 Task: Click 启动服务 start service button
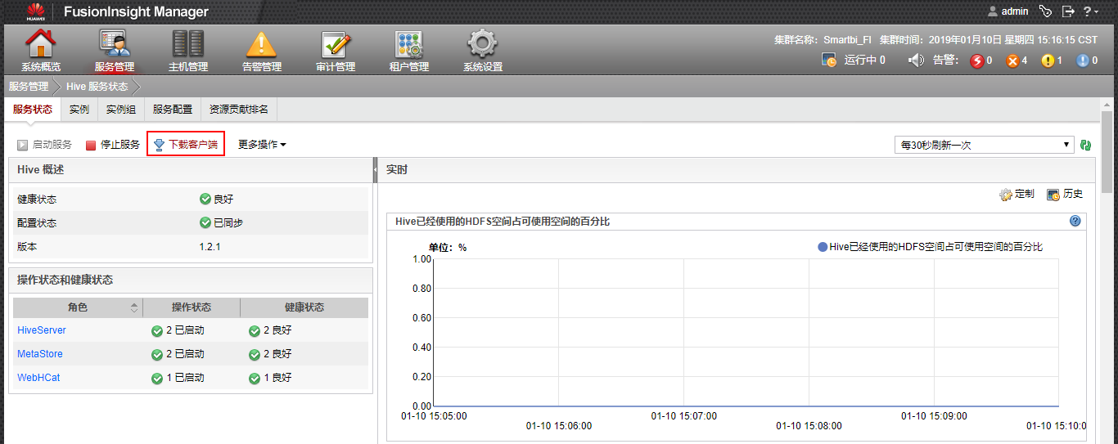pyautogui.click(x=44, y=145)
